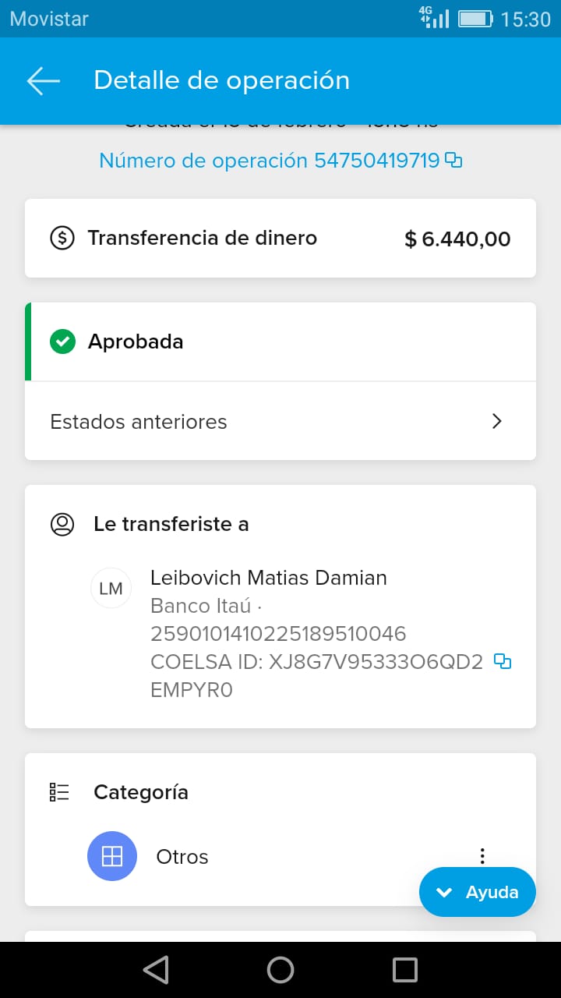Tap the green approved checkmark icon
The image size is (561, 998).
coord(62,342)
